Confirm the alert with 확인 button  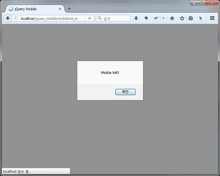point(126,92)
